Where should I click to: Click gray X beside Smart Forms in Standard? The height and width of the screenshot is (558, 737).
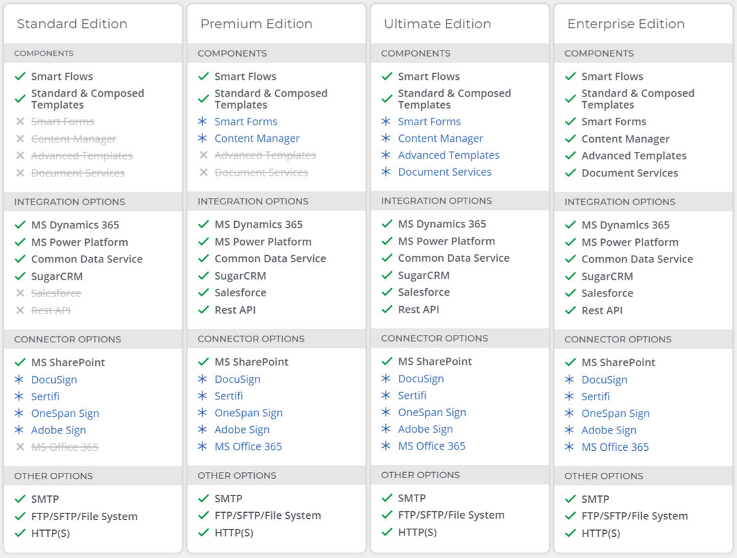tap(20, 121)
